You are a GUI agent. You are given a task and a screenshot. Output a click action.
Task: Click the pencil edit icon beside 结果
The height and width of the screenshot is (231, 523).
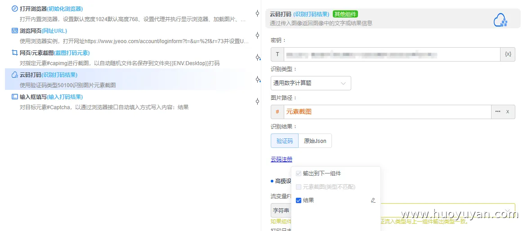click(373, 200)
